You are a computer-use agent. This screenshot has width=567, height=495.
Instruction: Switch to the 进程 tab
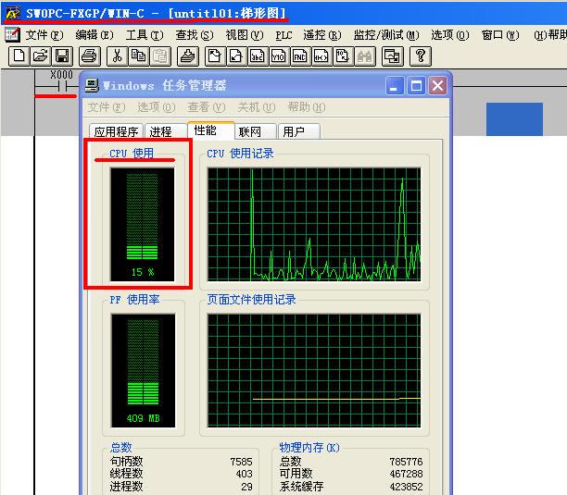click(x=162, y=131)
